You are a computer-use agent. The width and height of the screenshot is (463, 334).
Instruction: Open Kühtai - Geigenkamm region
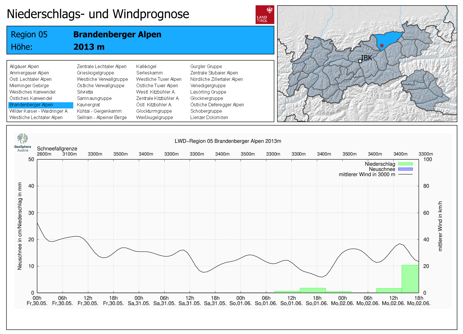[99, 111]
